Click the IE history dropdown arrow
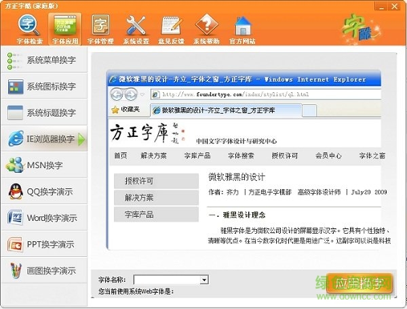This screenshot has height=309, width=407. coord(142,95)
